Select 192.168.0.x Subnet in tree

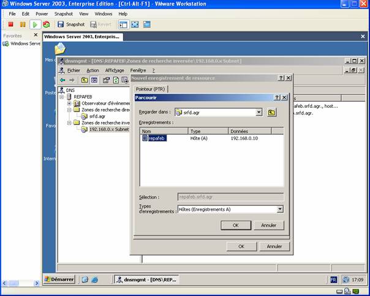point(109,129)
